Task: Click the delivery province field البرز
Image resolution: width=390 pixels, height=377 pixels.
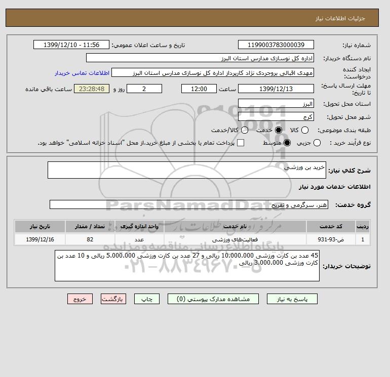Action: pyautogui.click(x=276, y=104)
